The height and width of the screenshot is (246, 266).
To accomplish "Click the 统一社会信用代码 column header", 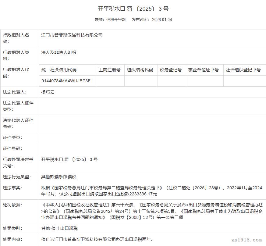I will (x=59, y=70).
